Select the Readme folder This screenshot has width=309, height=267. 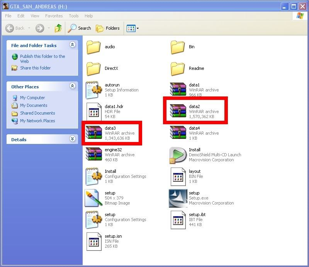187,69
